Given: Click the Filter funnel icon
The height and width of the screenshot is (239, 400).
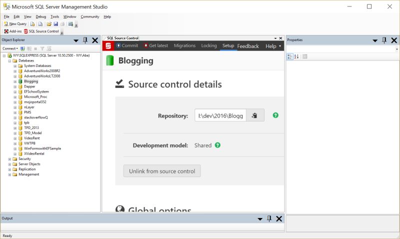Looking at the screenshot, I should tap(42, 48).
